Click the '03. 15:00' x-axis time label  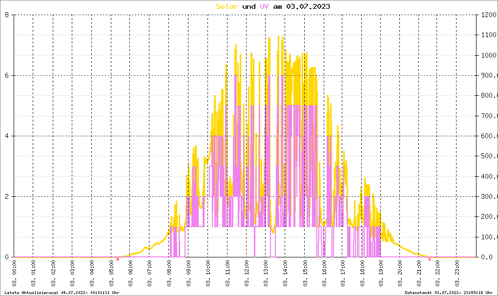(305, 275)
